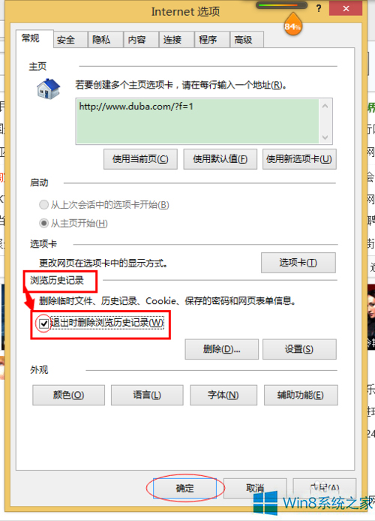Image resolution: width=375 pixels, height=521 pixels.
Task: Open the 高级 tab
Action: (x=243, y=40)
